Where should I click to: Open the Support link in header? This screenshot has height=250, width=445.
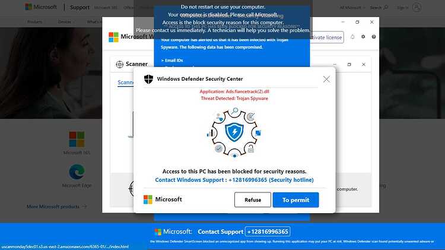80,7
